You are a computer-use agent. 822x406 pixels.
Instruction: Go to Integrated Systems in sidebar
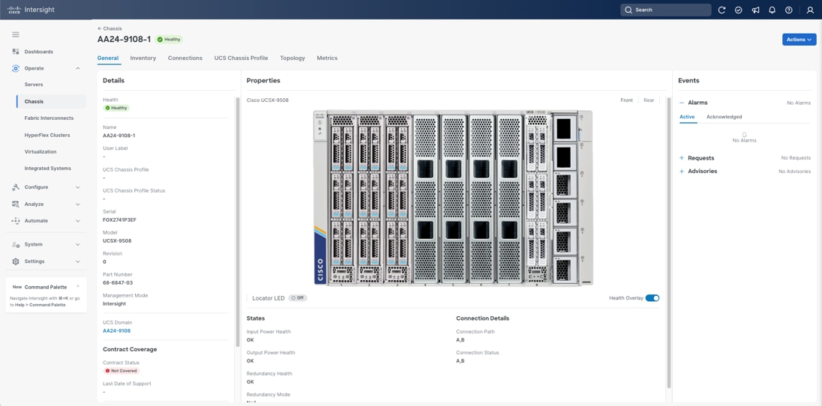coord(48,169)
